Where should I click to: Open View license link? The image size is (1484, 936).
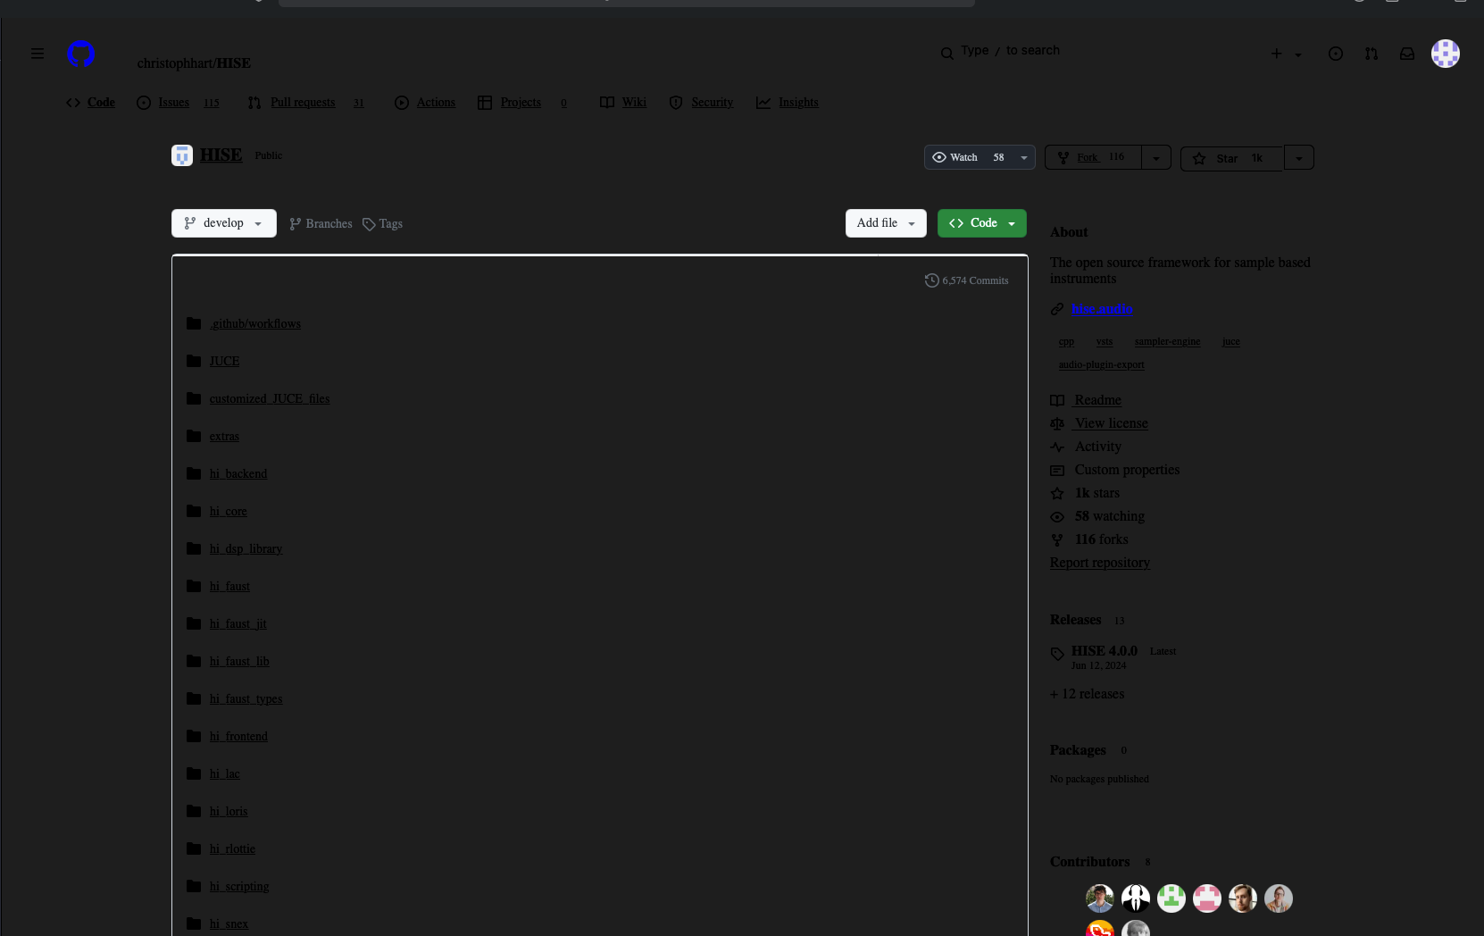point(1100,423)
